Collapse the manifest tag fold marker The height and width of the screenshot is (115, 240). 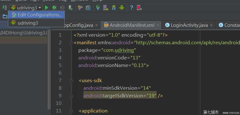point(71,43)
